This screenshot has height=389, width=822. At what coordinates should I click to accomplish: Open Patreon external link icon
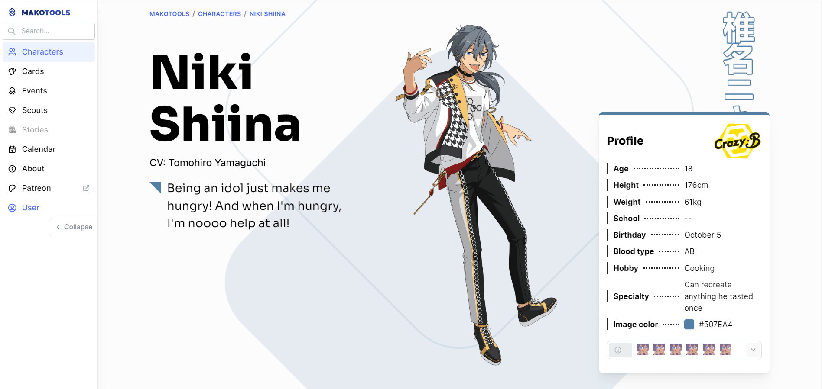[86, 188]
